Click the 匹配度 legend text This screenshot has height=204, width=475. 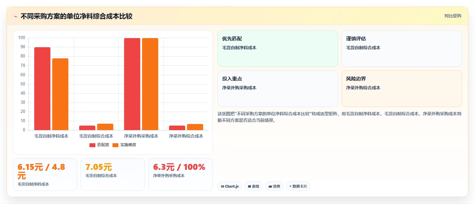click(103, 145)
